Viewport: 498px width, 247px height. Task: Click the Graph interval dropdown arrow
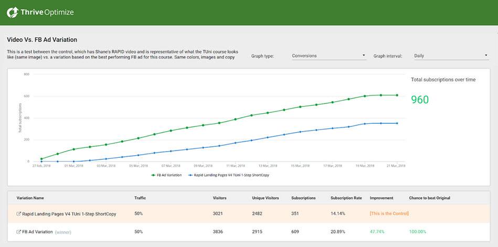pyautogui.click(x=486, y=56)
